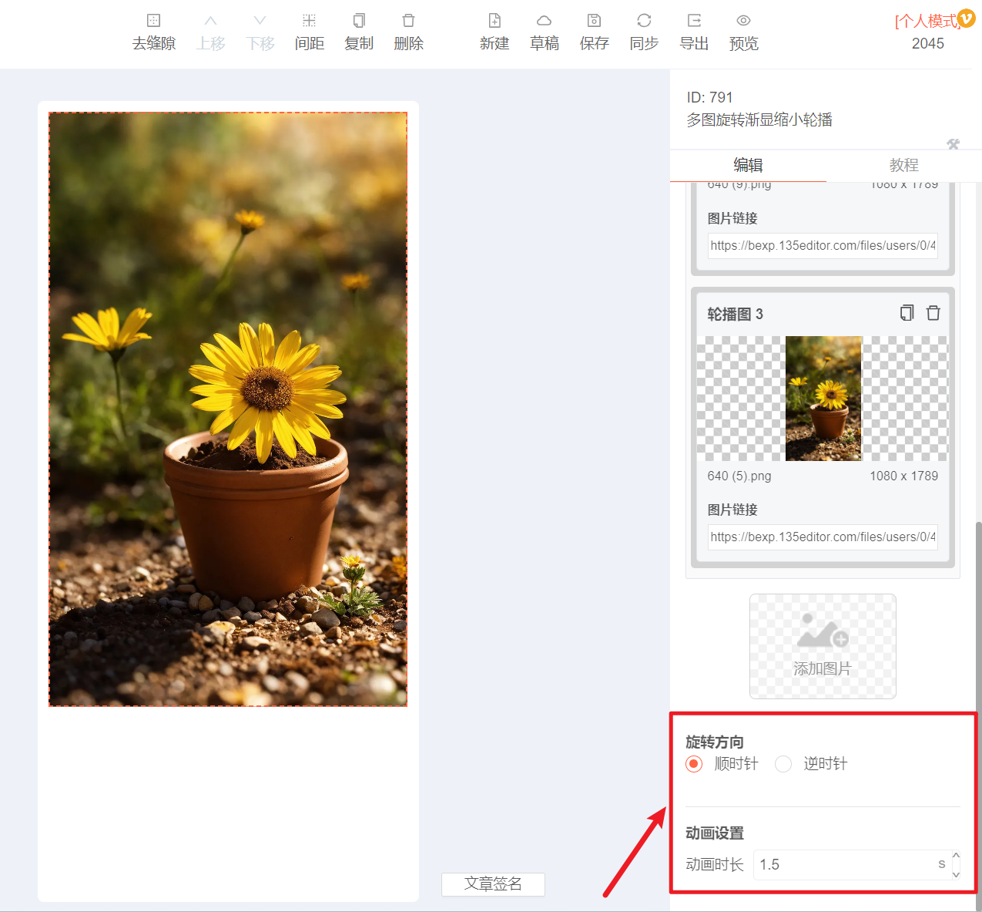
Task: Click the 新建 new document icon
Action: pos(494,21)
